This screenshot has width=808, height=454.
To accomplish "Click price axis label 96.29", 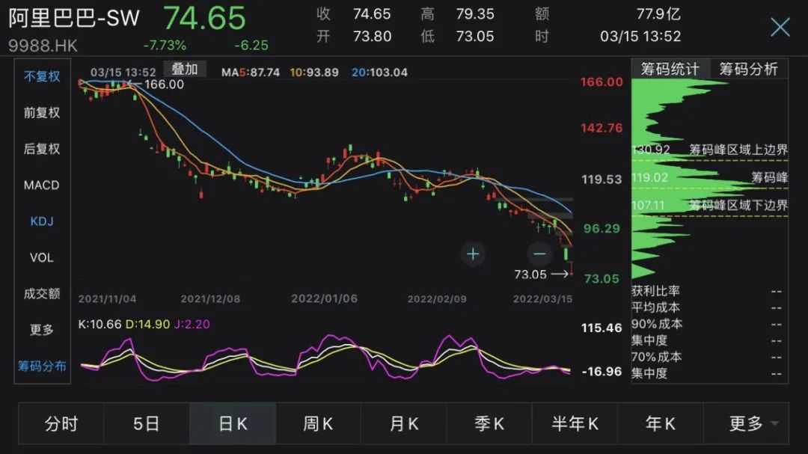I will click(602, 228).
